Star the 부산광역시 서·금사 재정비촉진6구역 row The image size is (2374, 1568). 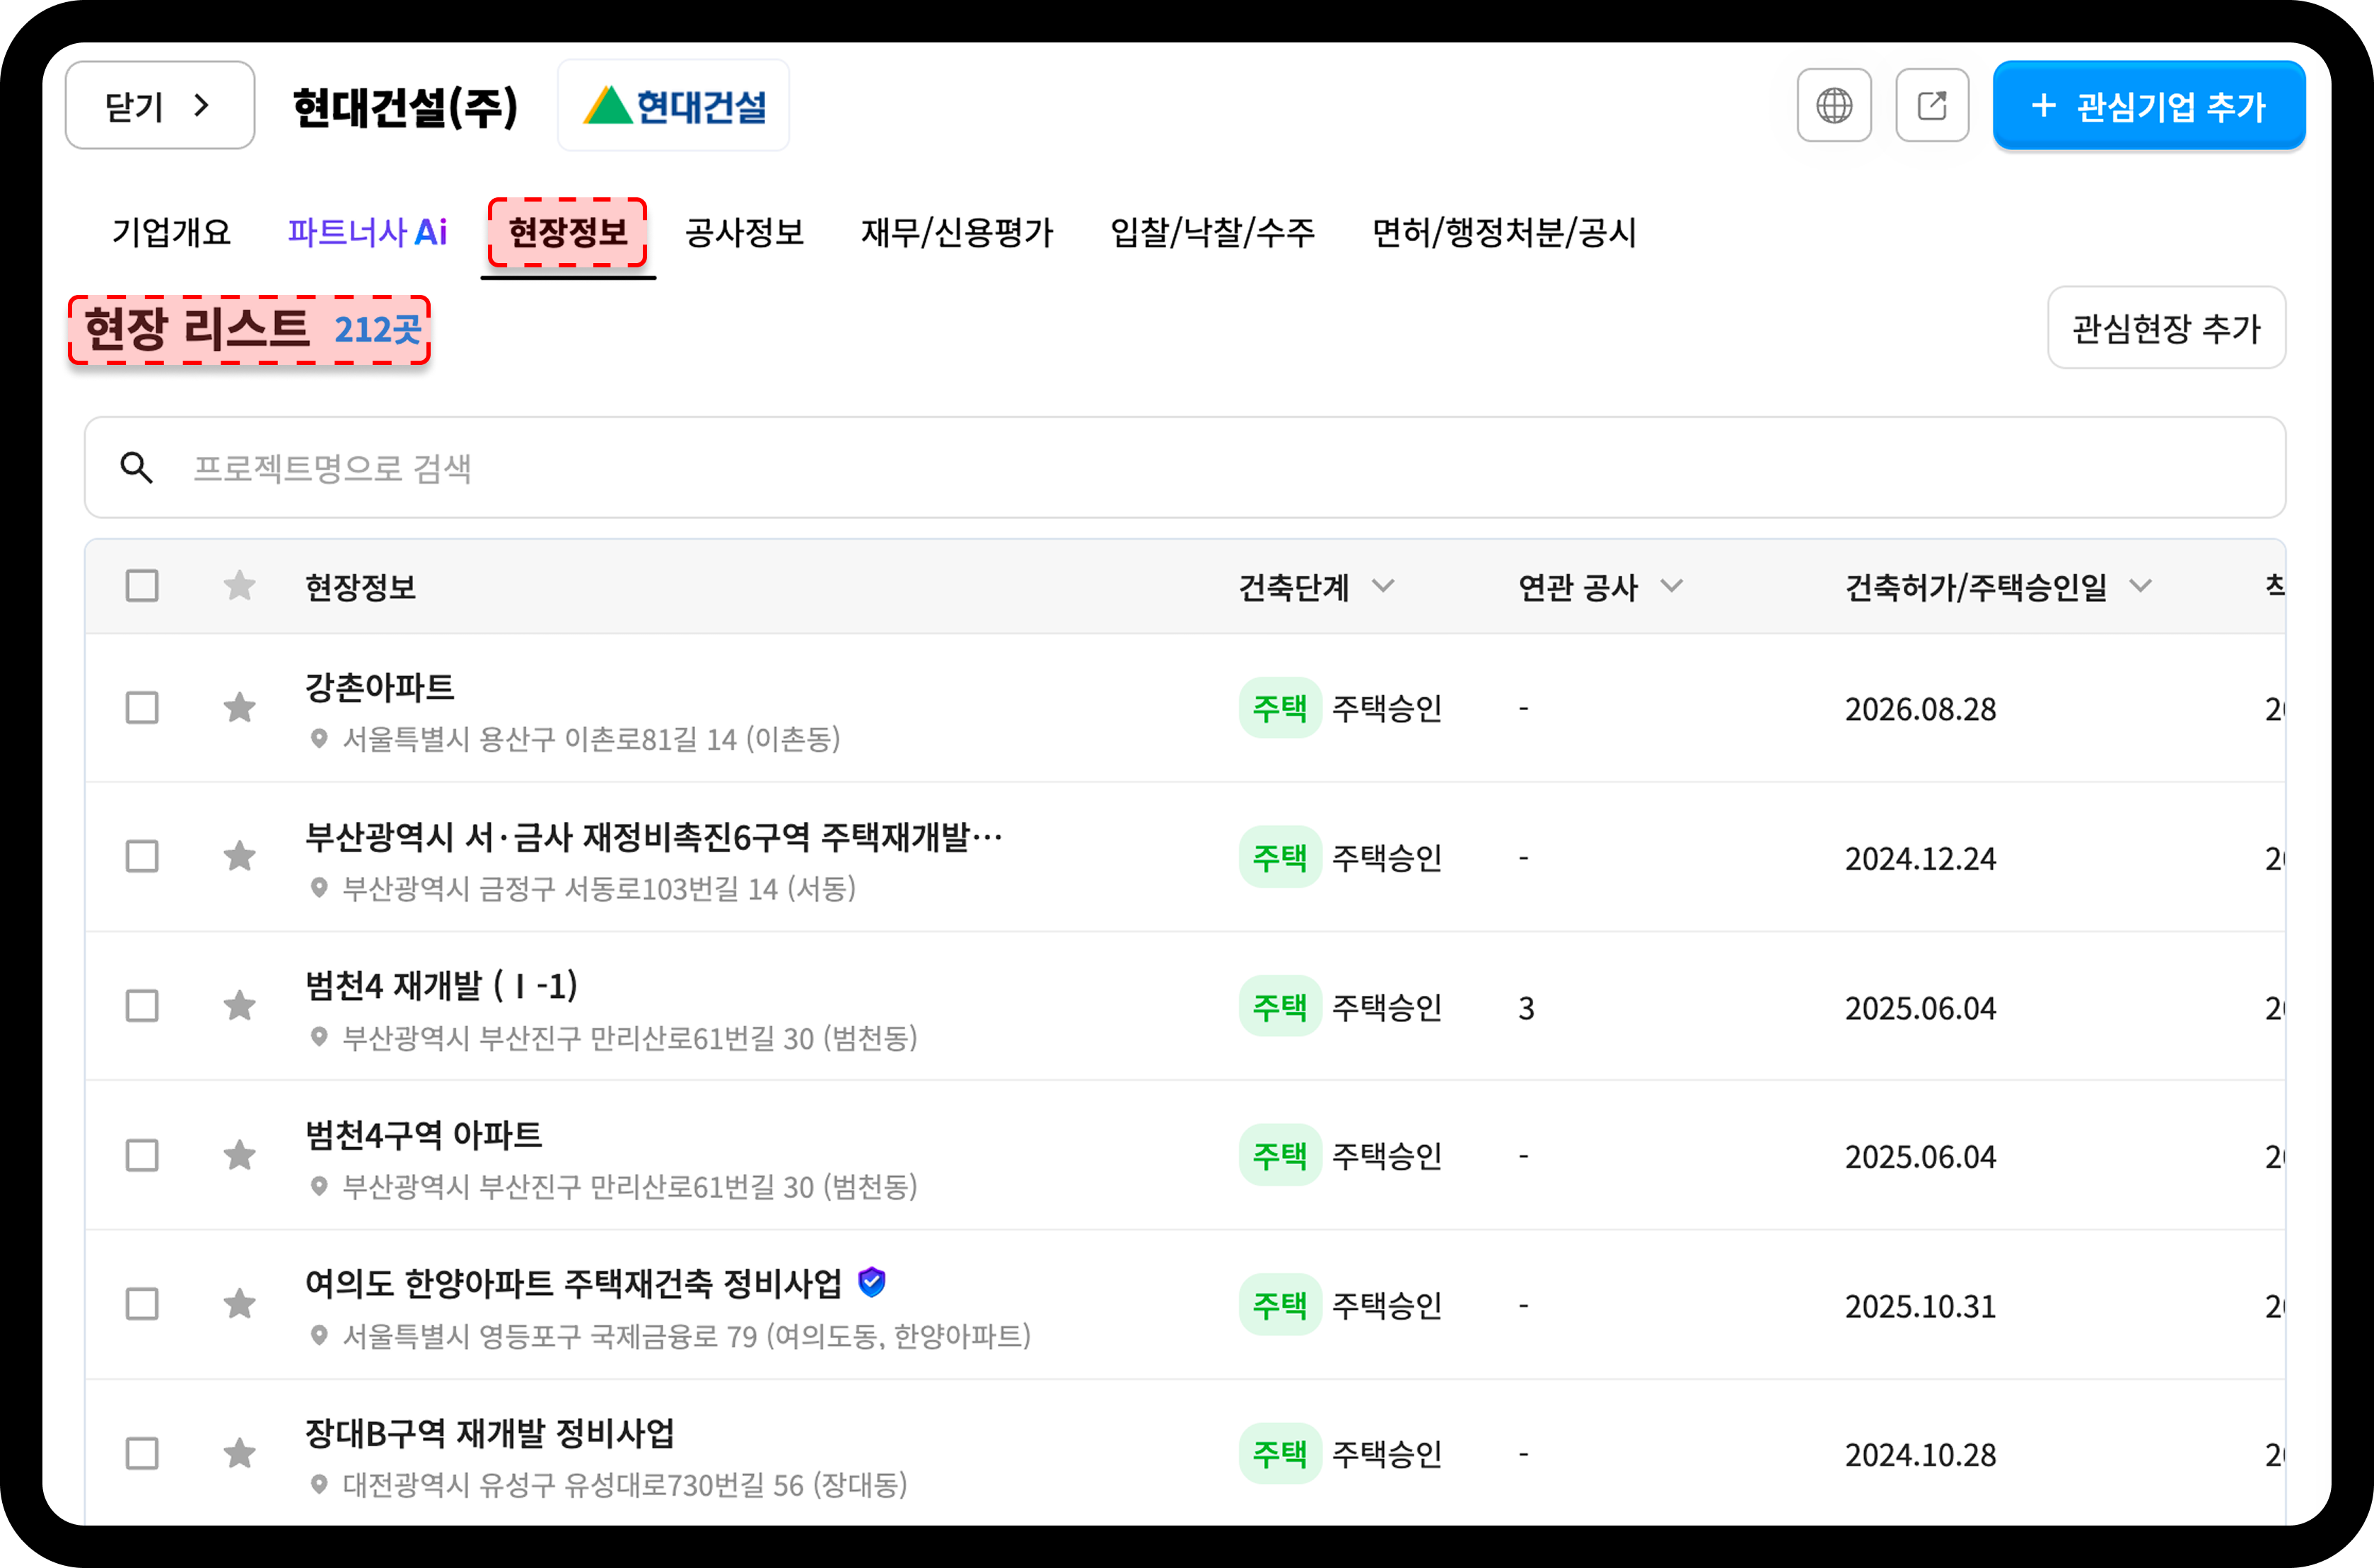(x=239, y=856)
